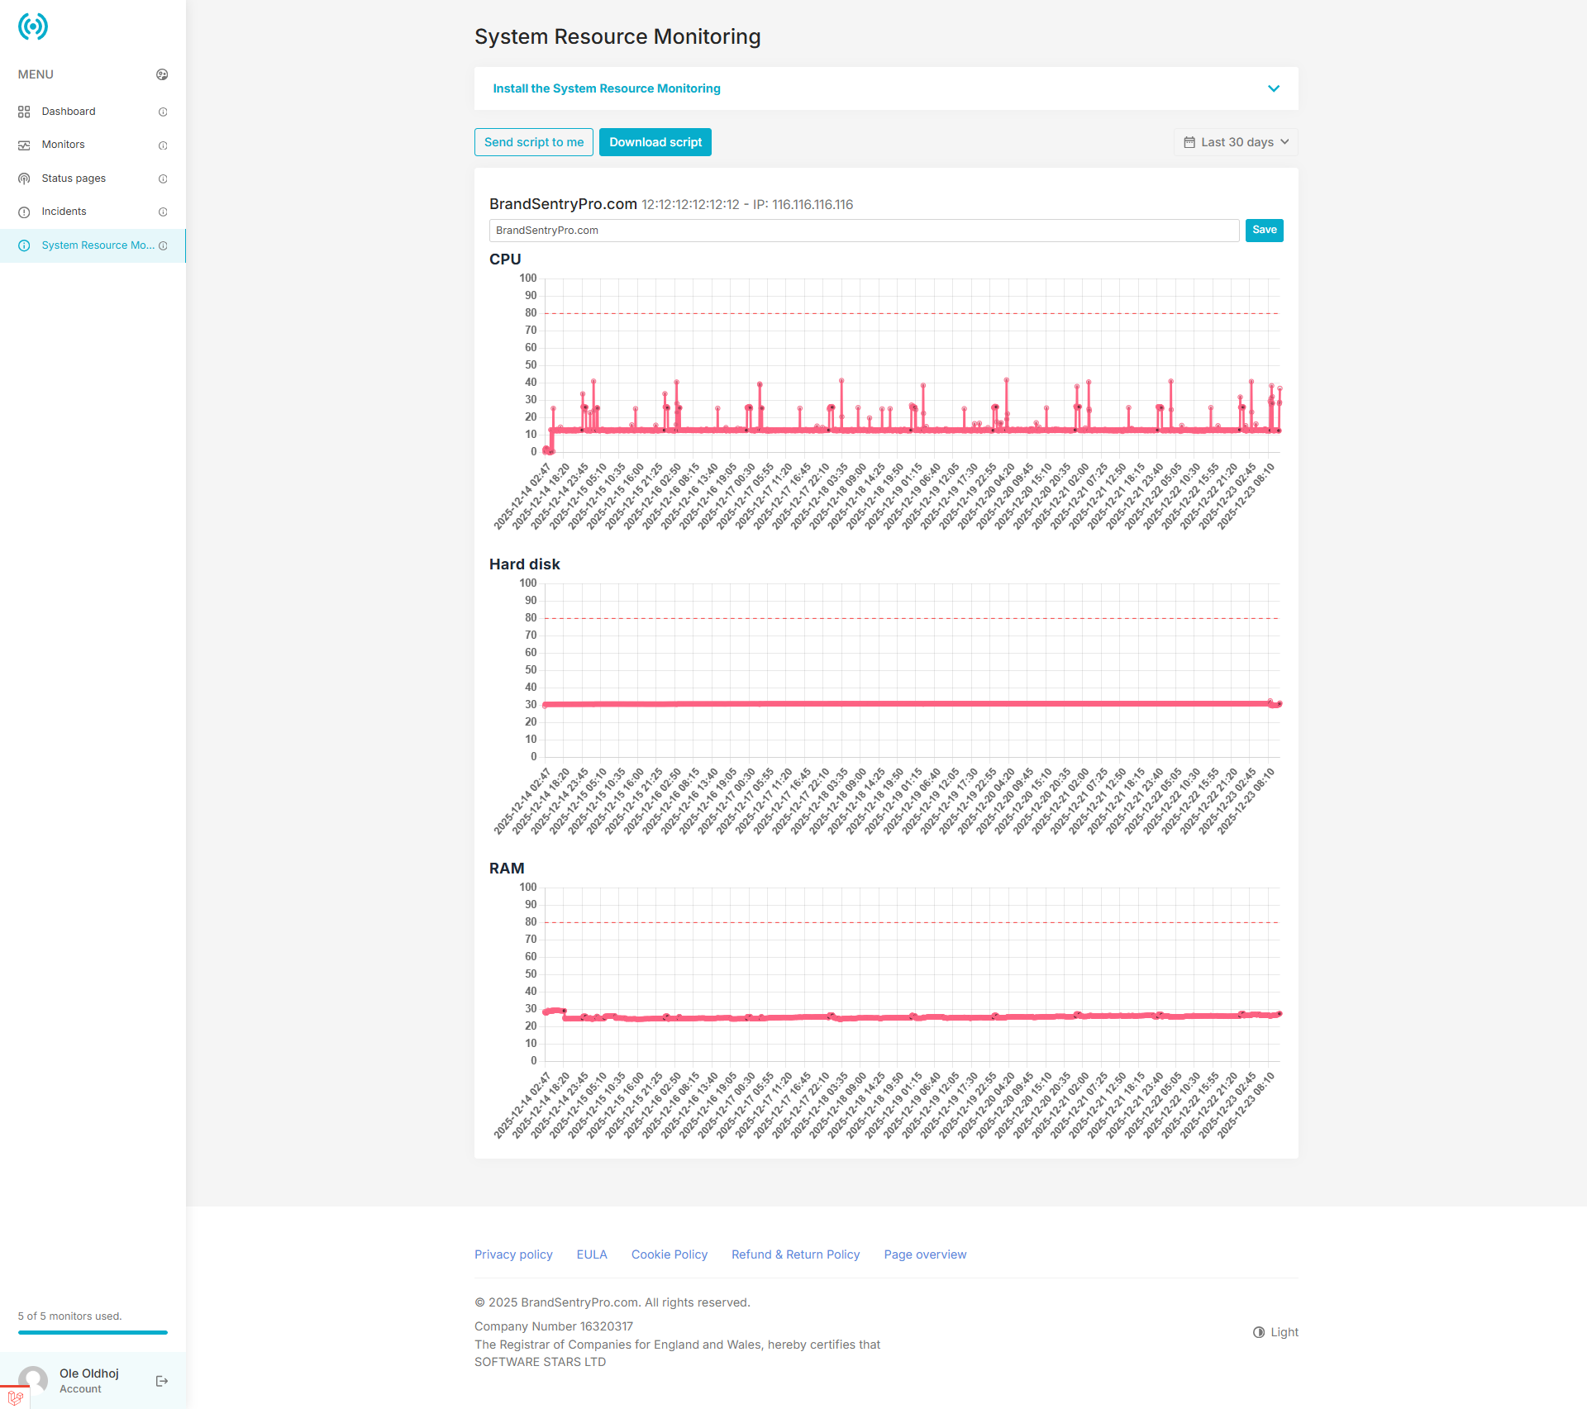Viewport: 1587px width, 1409px height.
Task: Click the BrandSentry radar logo icon
Action: 33,26
